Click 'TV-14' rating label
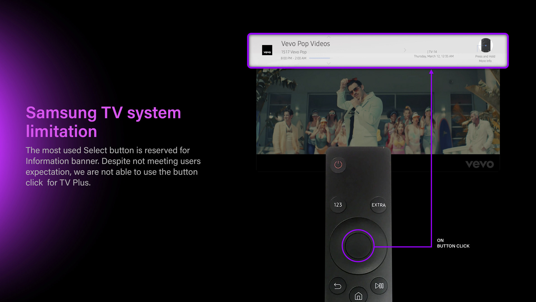536x302 pixels. pos(433,52)
